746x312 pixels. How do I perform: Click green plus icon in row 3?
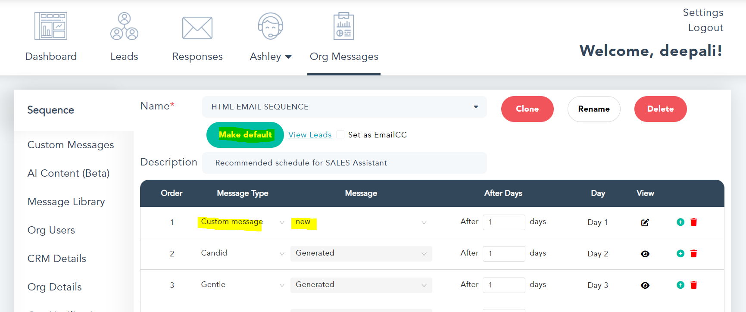pyautogui.click(x=680, y=285)
